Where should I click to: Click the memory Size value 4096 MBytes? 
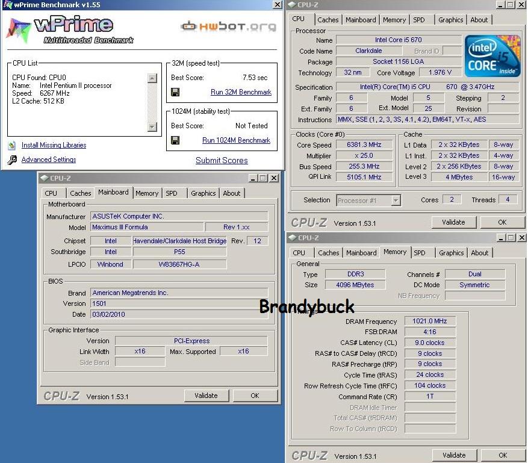[x=355, y=285]
